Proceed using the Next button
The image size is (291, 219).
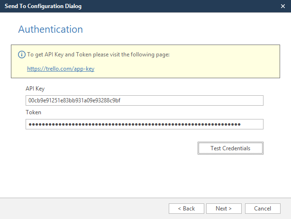click(223, 209)
